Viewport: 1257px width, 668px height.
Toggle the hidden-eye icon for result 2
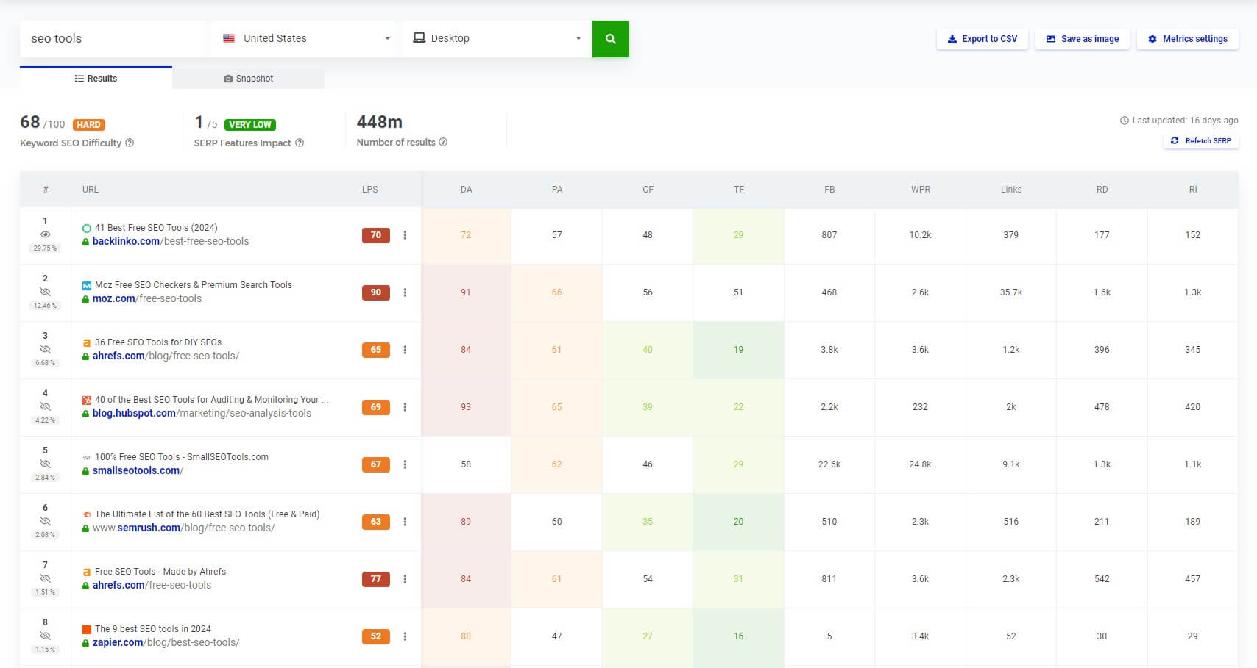pyautogui.click(x=45, y=292)
